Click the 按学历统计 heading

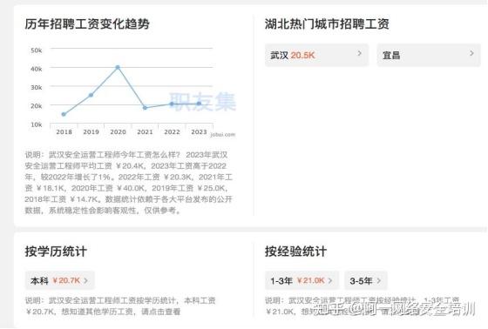click(x=56, y=252)
